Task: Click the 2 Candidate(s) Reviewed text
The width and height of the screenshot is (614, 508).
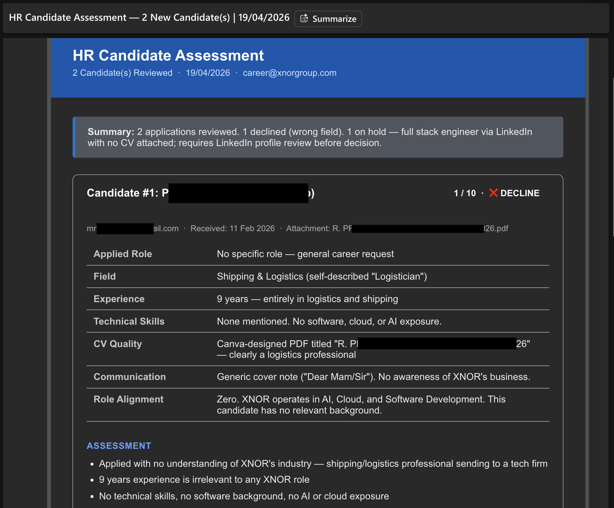Action: [x=122, y=73]
